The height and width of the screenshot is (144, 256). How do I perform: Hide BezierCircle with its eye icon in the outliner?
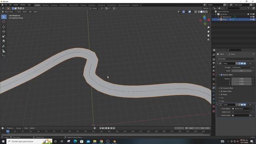tap(251, 17)
